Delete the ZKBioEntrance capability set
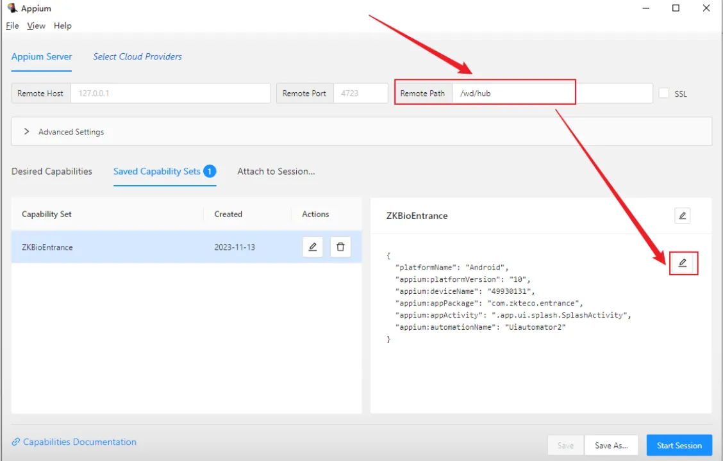Viewport: 723px width, 461px height. [x=340, y=247]
